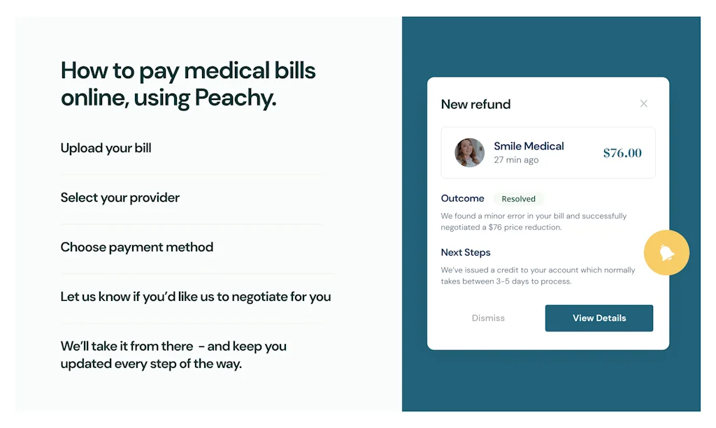This screenshot has height=428, width=716.
Task: Click the Smile Medical provider avatar
Action: [468, 152]
